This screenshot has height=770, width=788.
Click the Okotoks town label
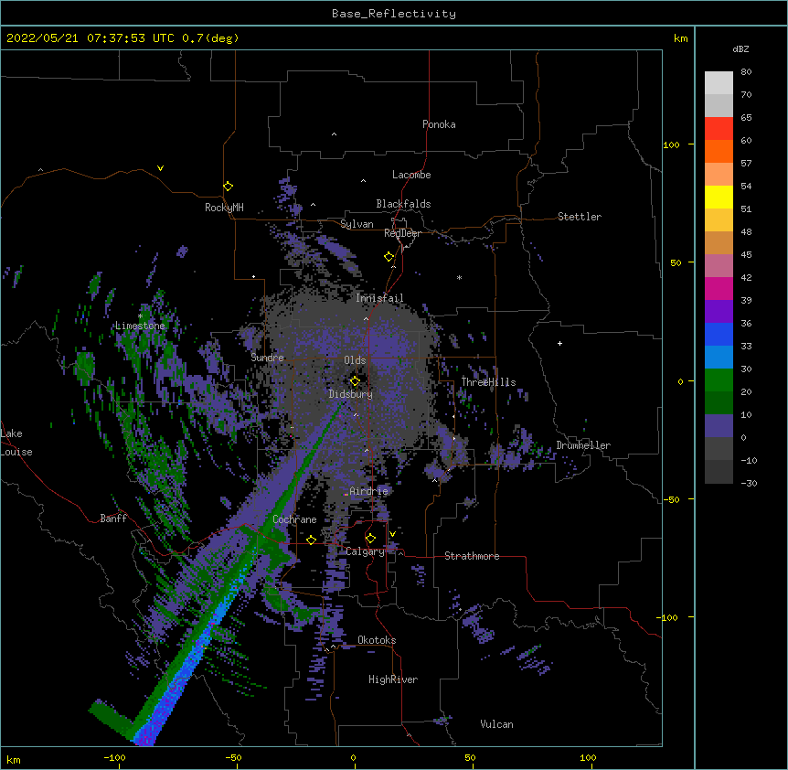[x=377, y=640]
